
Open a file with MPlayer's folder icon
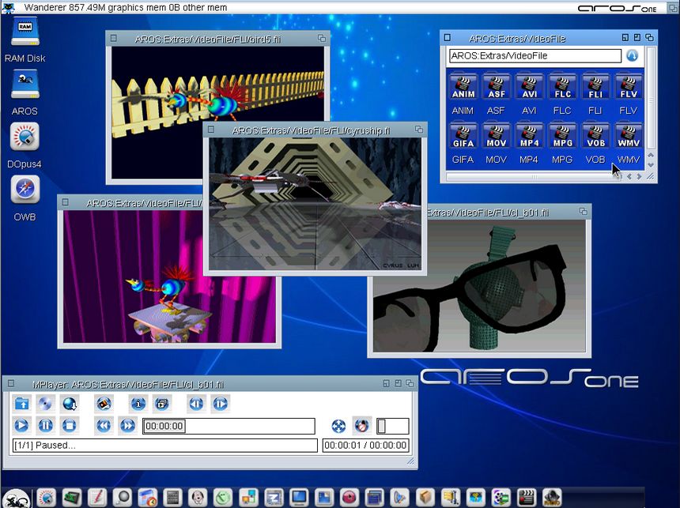22,404
